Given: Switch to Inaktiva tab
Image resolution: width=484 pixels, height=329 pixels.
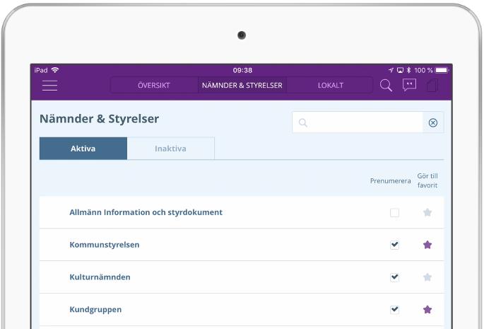Looking at the screenshot, I should click(171, 149).
